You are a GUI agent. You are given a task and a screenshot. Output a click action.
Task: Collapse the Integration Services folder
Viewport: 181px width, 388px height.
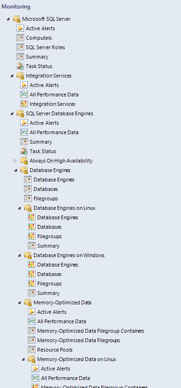click(12, 76)
